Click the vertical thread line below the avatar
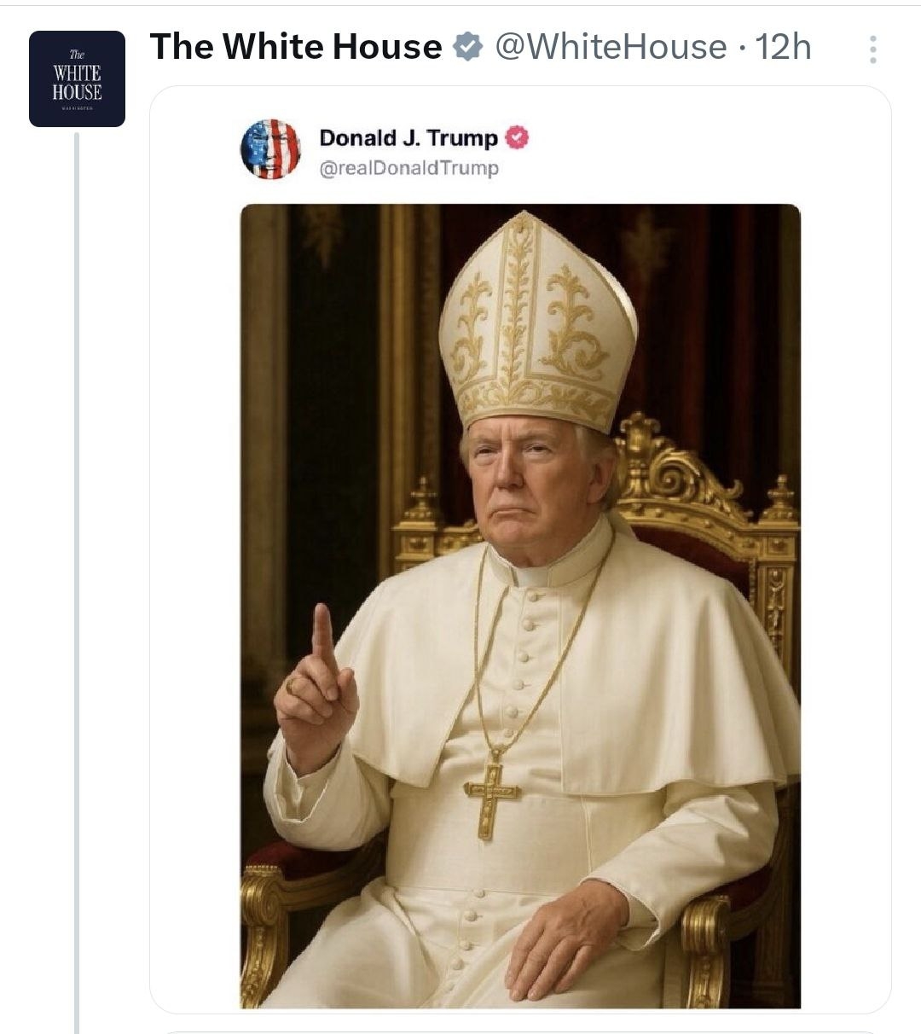921x1034 pixels. 76,582
